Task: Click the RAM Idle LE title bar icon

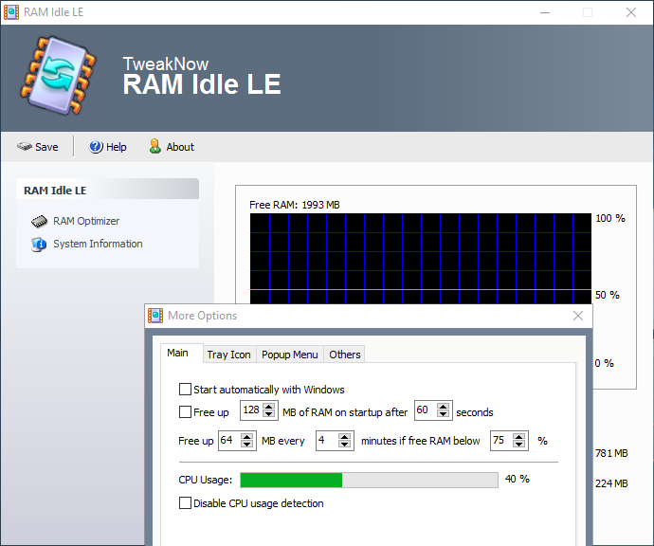Action: 11,12
